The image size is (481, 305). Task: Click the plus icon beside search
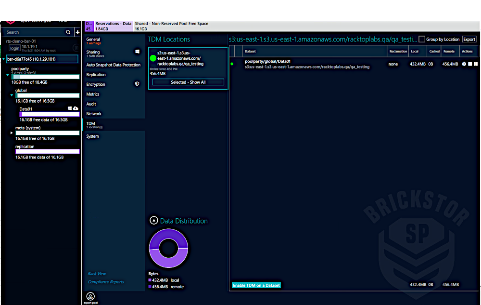coord(77,32)
